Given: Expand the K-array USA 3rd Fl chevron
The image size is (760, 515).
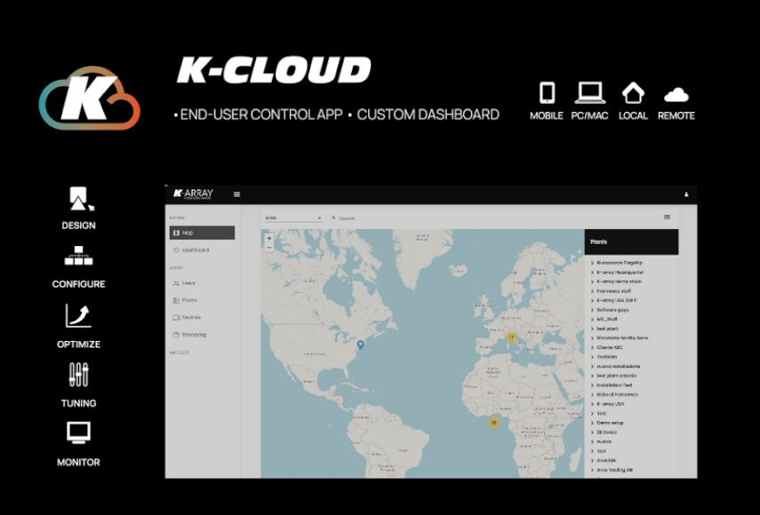Looking at the screenshot, I should pyautogui.click(x=592, y=301).
